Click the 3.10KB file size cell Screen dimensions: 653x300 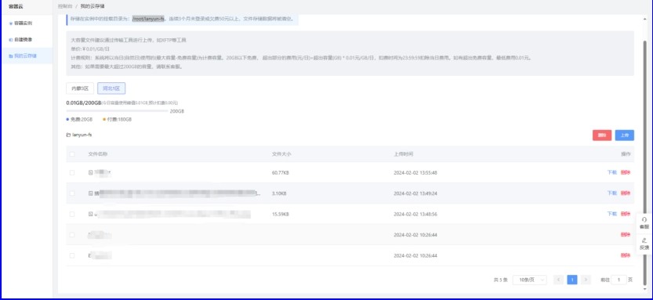click(279, 193)
